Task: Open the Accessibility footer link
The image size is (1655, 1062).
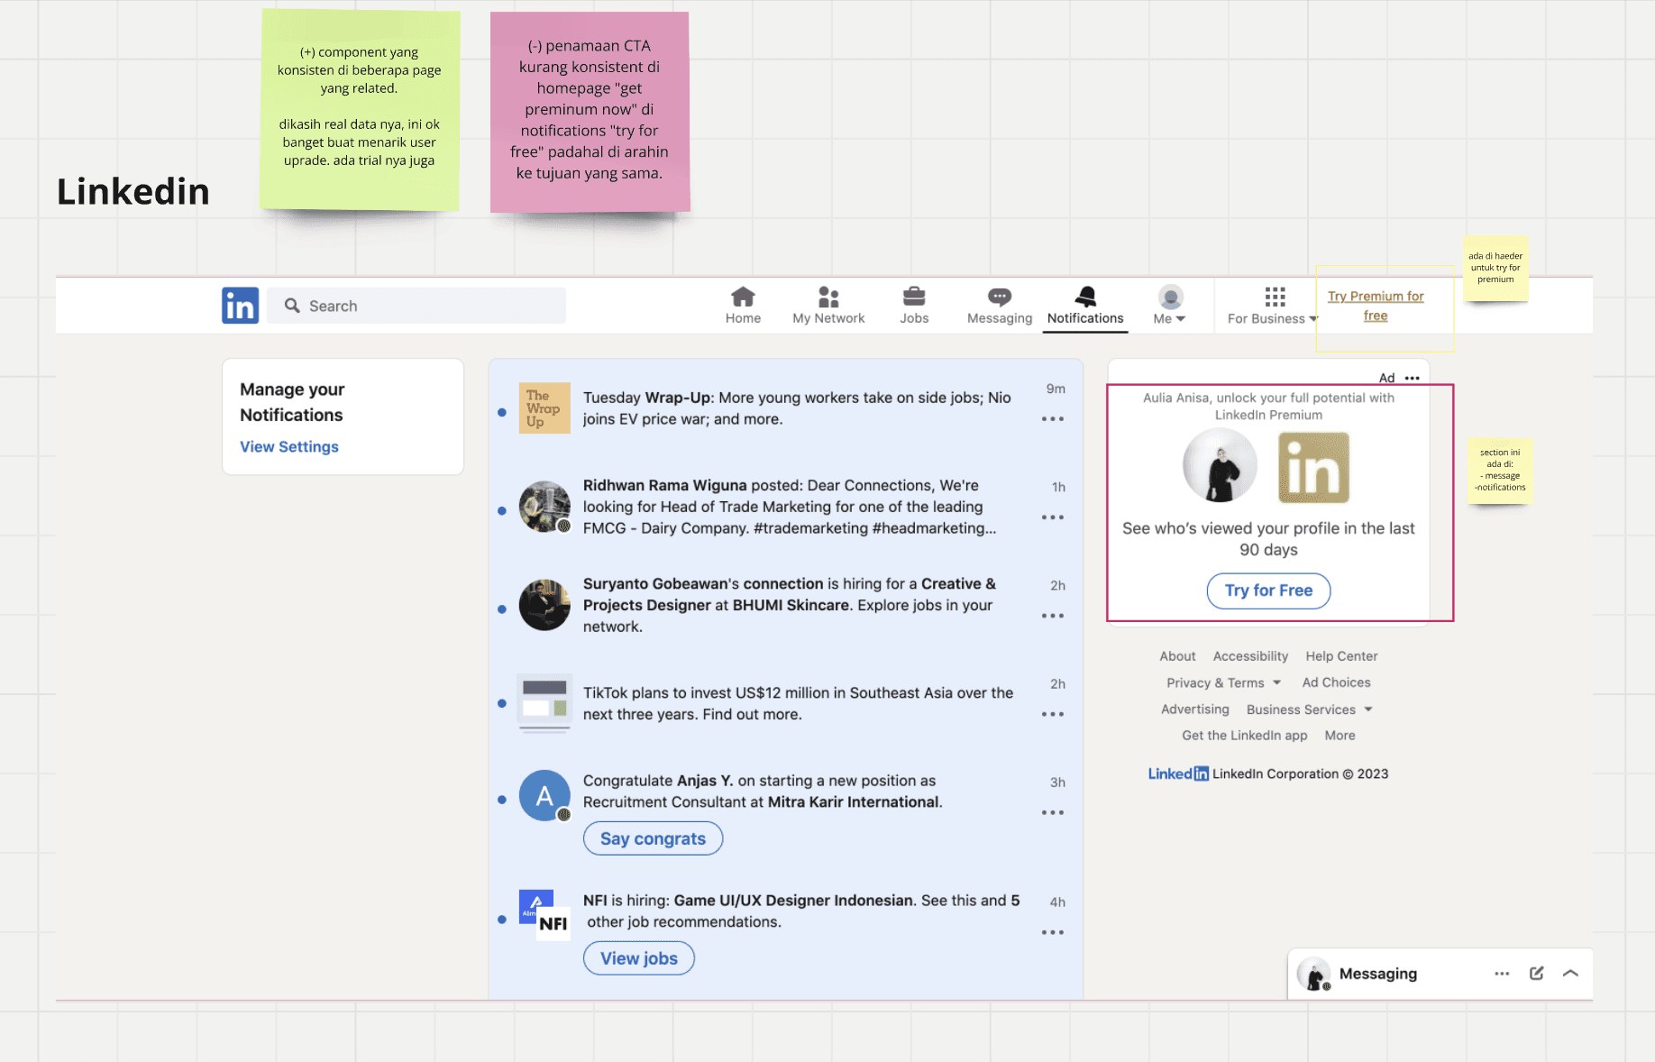Action: point(1250,656)
